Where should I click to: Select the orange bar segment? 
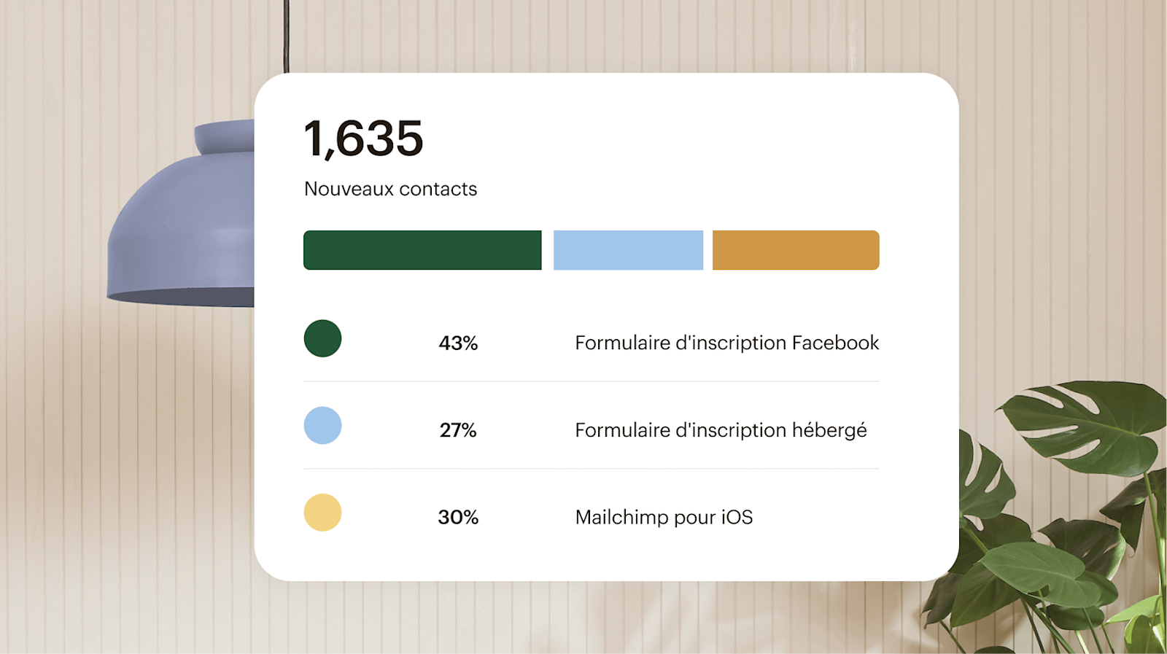pos(796,250)
